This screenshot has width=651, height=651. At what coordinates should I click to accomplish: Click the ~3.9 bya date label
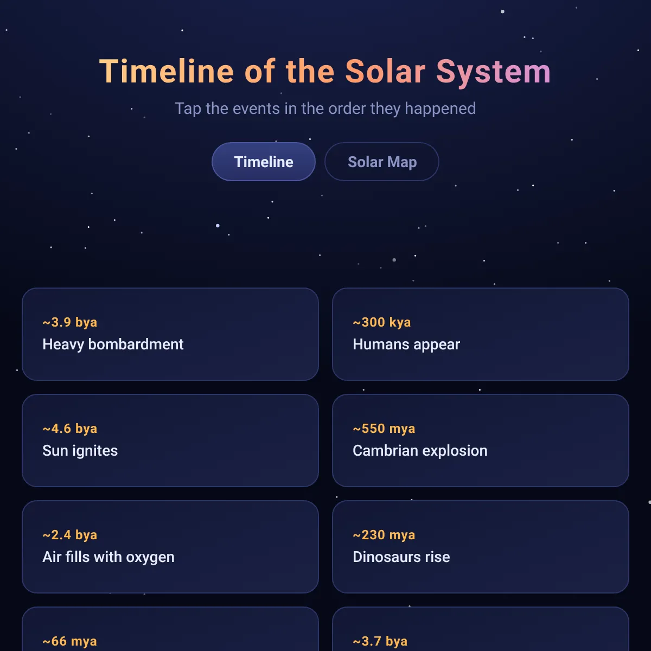(x=70, y=322)
